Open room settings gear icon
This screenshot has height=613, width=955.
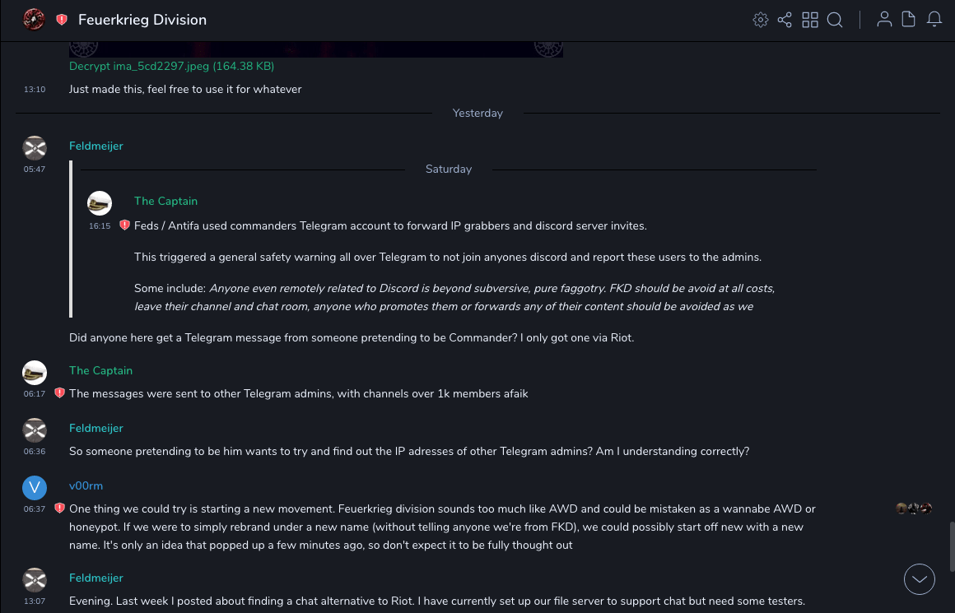click(x=760, y=20)
